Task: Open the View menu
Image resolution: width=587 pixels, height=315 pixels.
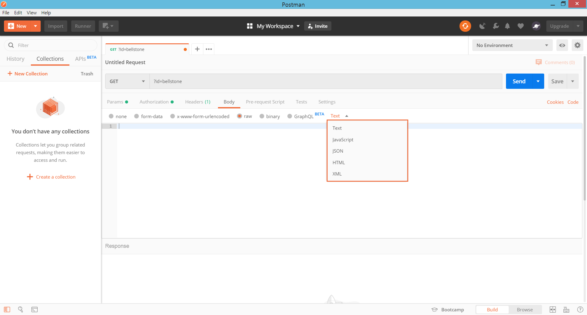Action: (x=31, y=13)
